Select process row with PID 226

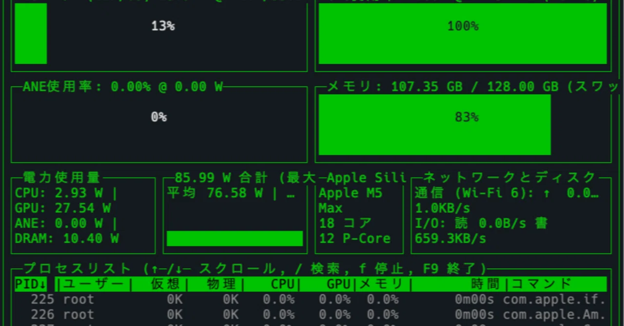click(311, 314)
